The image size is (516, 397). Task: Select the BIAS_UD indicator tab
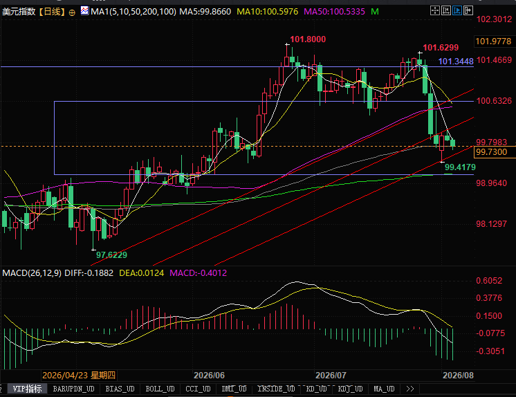(120, 389)
